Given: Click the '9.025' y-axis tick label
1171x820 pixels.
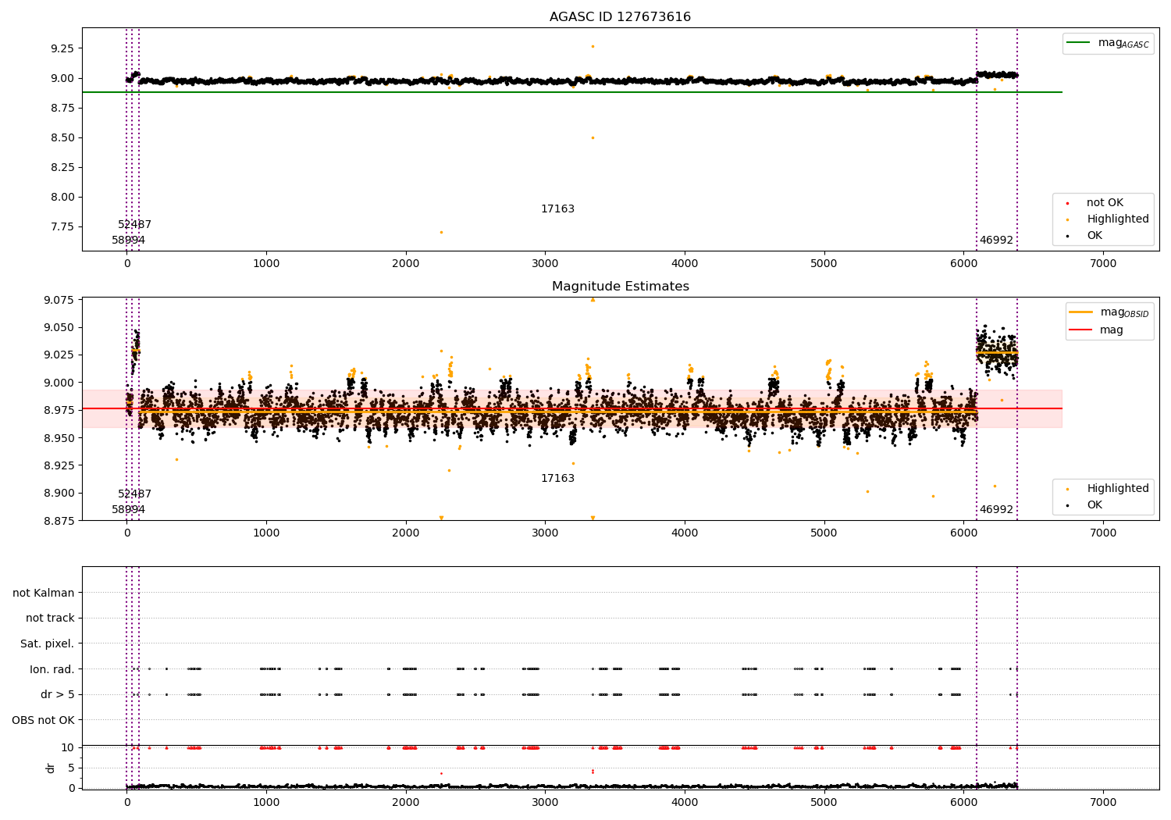Looking at the screenshot, I should 59,355.
